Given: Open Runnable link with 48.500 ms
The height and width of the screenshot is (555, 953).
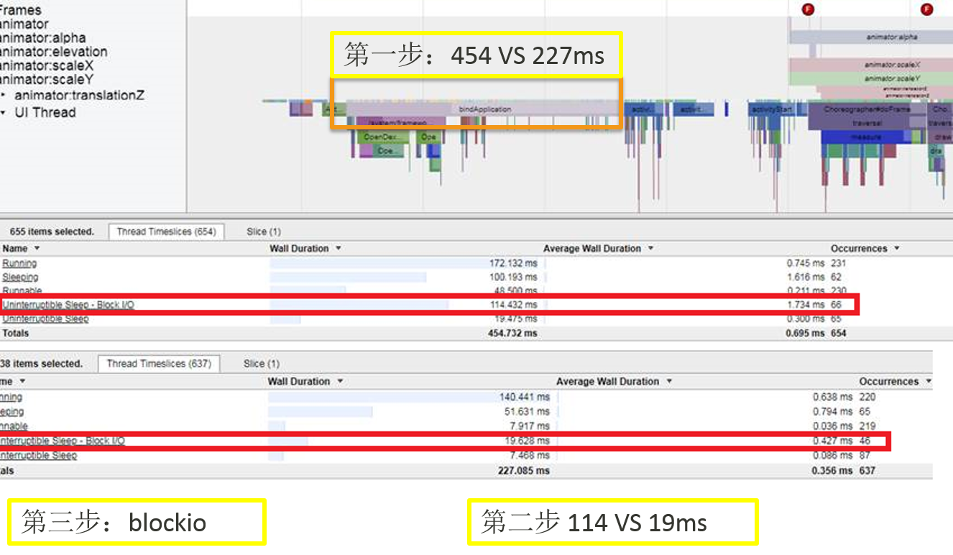Looking at the screenshot, I should click(x=22, y=291).
